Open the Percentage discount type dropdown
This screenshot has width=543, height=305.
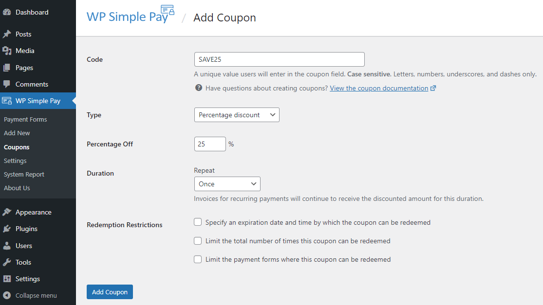coord(237,115)
